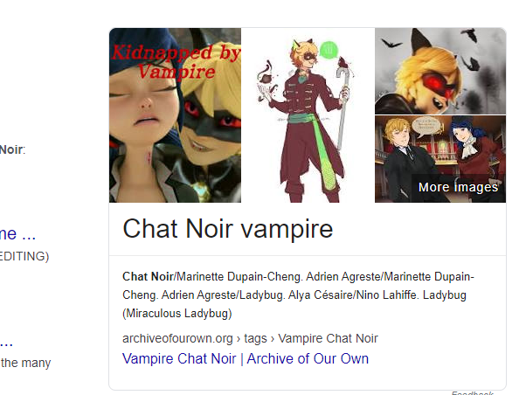Click the truncated blue link ending with ellipsis

(6, 343)
